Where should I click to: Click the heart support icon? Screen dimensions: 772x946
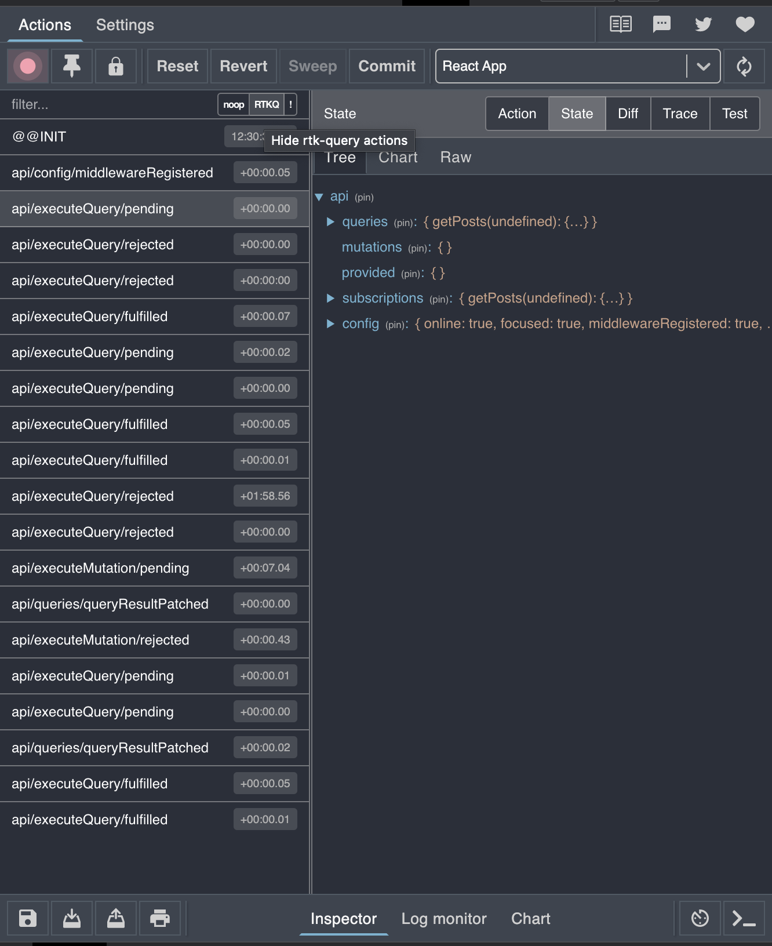(x=745, y=24)
